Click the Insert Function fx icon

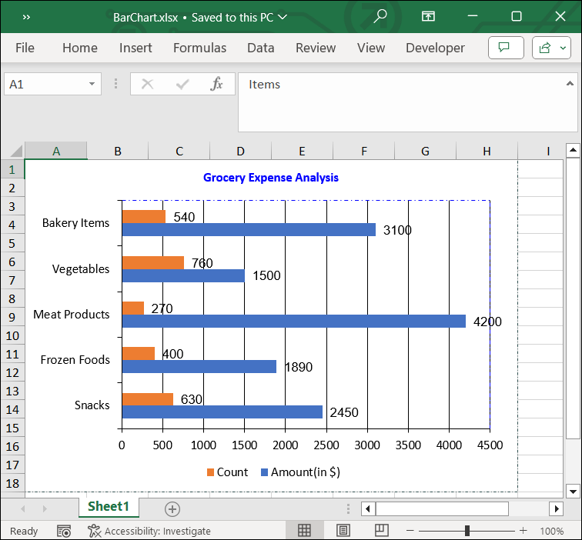[x=216, y=84]
